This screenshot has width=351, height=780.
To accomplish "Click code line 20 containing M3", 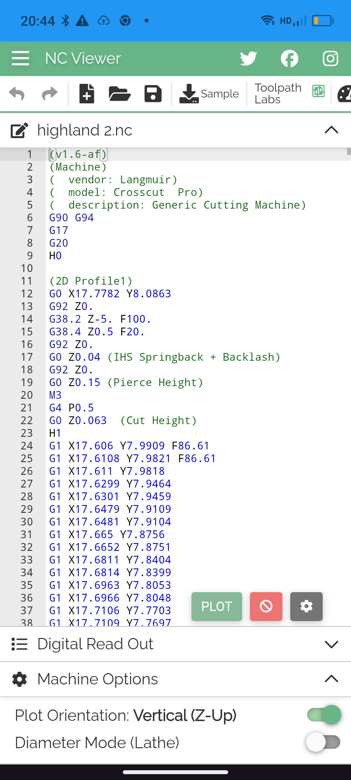I will (x=56, y=395).
